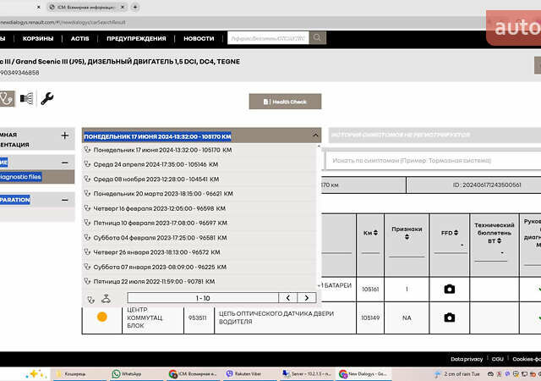Click the stethoscope diagnostics icon
Screen dimensions: 541x381
tap(7, 98)
